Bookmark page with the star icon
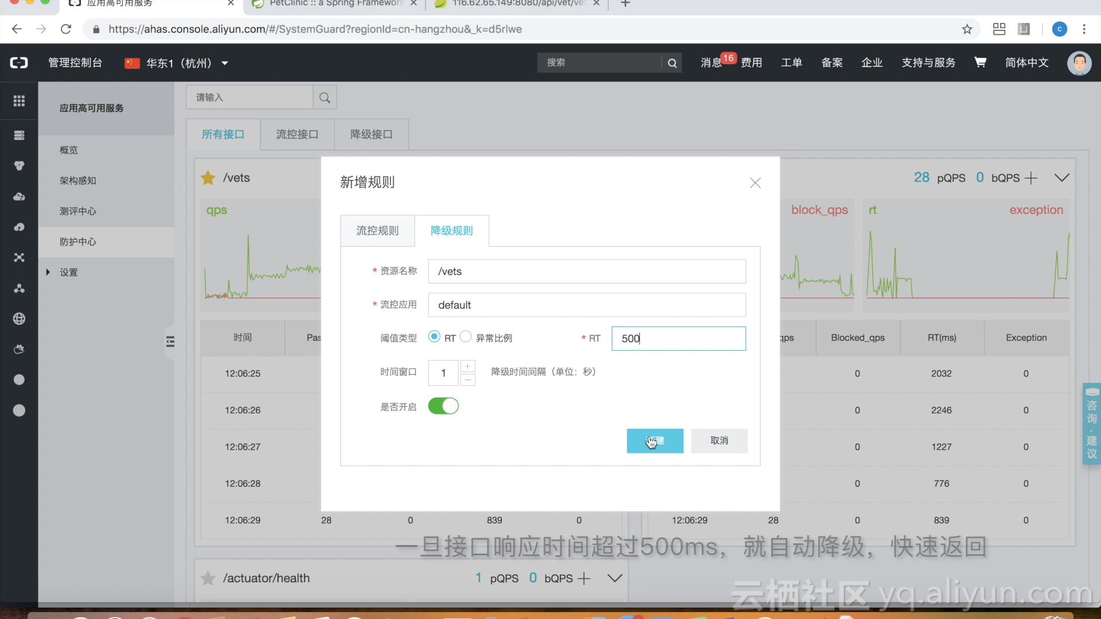This screenshot has width=1101, height=619. (x=967, y=29)
